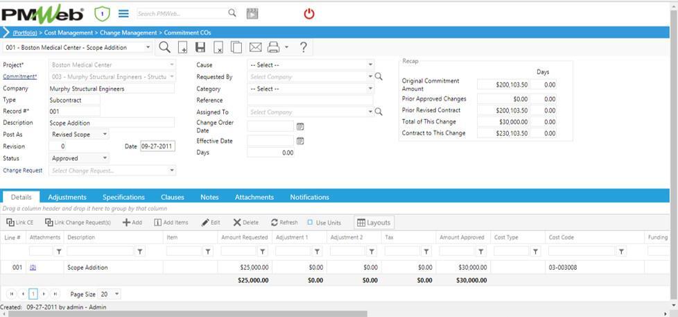The width and height of the screenshot is (678, 317).
Task: Click the Add Items button
Action: click(171, 222)
